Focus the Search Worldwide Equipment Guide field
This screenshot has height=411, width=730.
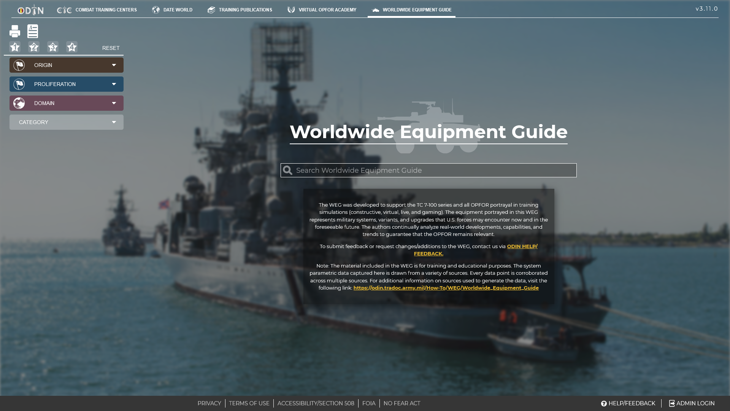tap(428, 170)
